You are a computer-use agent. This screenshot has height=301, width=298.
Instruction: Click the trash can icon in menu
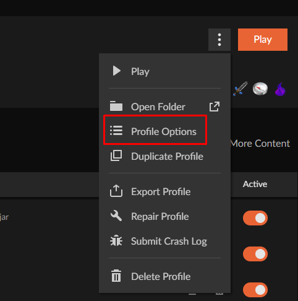coord(116,276)
